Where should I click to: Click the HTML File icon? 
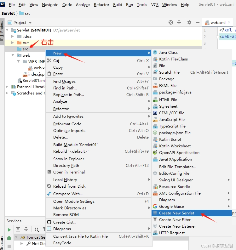(x=155, y=99)
